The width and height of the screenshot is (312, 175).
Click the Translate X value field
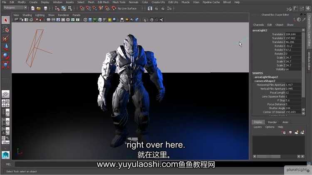[293, 34]
